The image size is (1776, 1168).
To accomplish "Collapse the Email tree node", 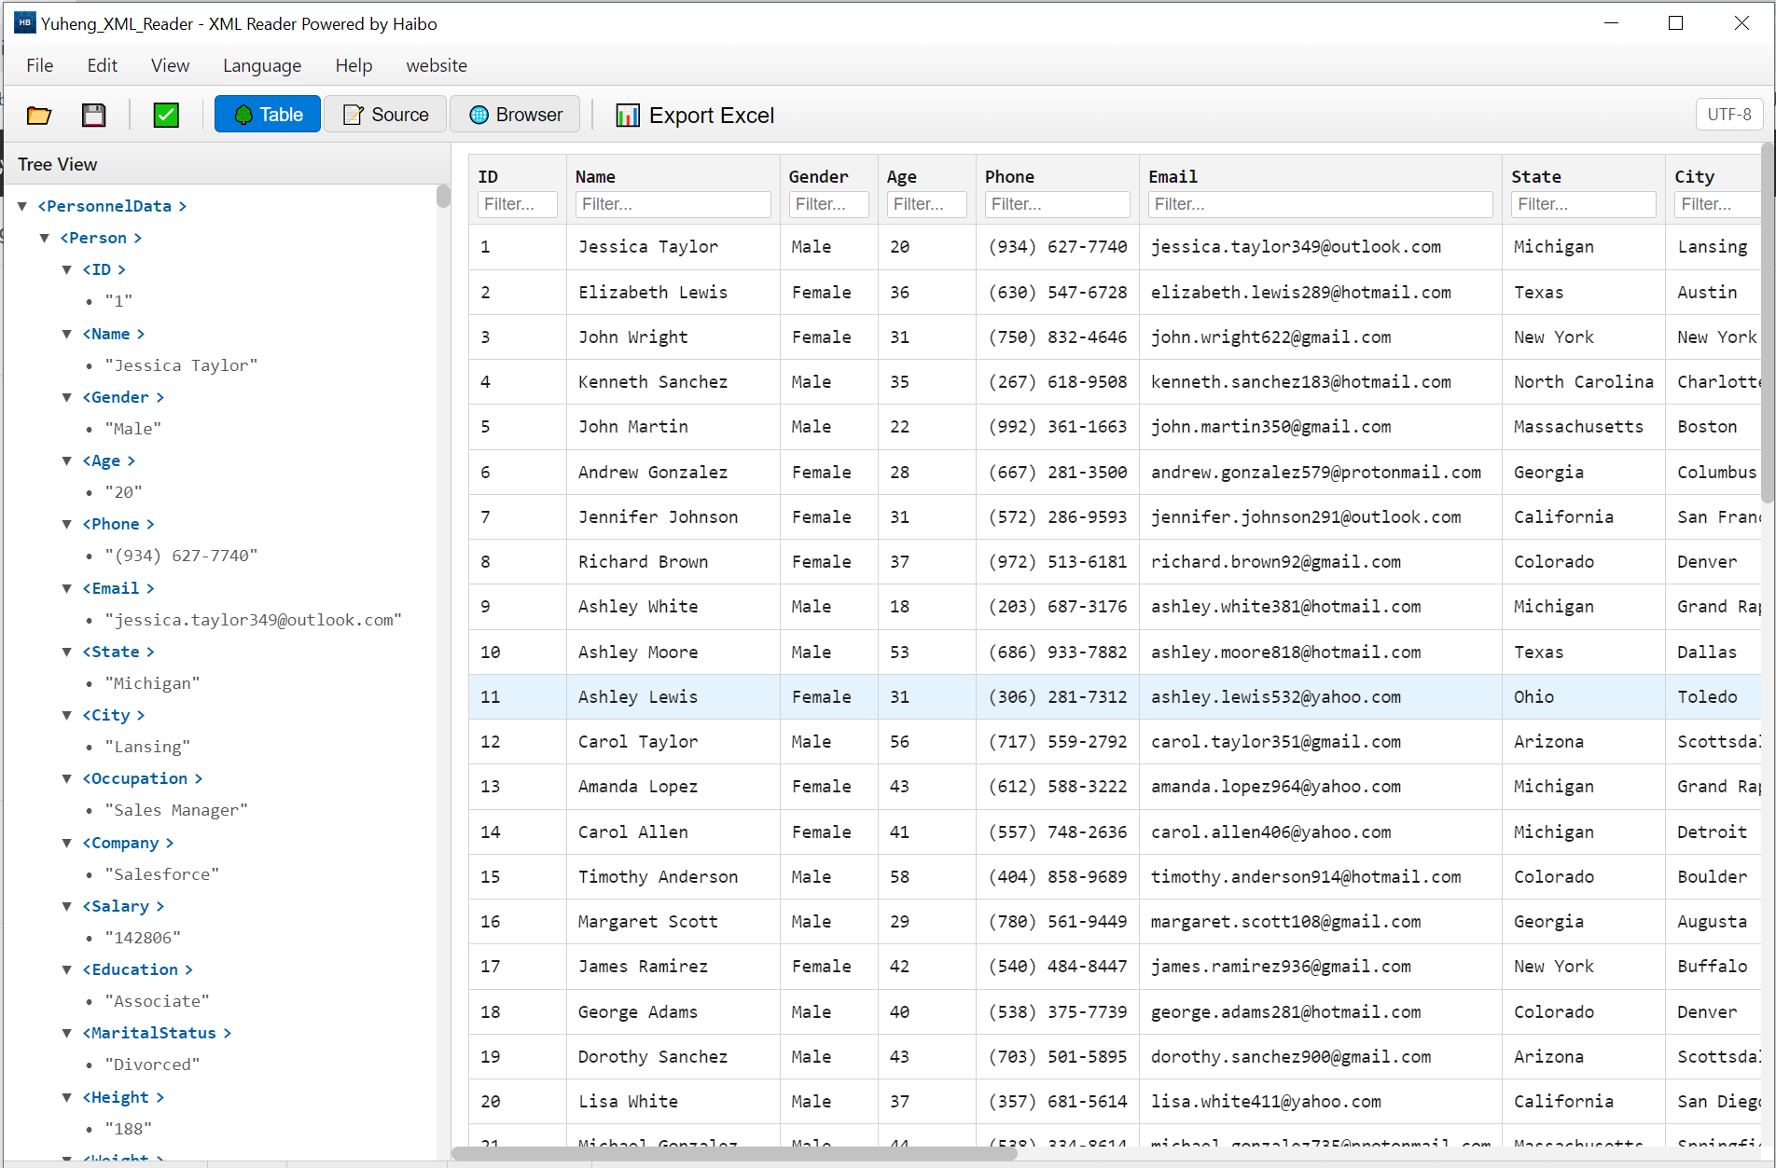I will pyautogui.click(x=67, y=588).
